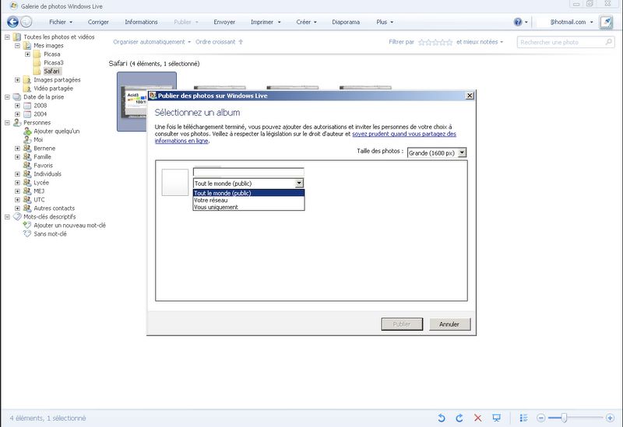
Task: Open the Créer menu
Action: point(306,22)
